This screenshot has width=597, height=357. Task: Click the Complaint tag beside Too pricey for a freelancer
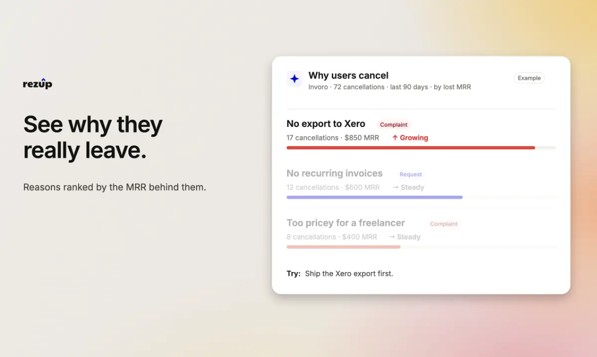click(x=444, y=224)
